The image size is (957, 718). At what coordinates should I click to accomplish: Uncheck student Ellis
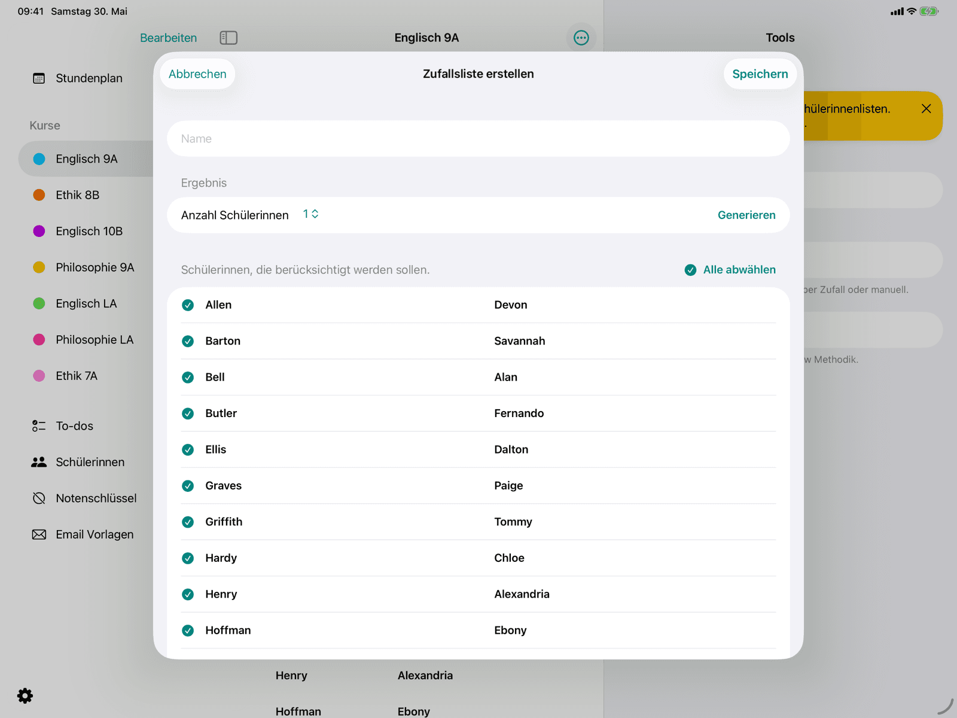188,450
